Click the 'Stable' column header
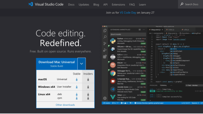Screen dimensions: 203x114 pos(77,74)
